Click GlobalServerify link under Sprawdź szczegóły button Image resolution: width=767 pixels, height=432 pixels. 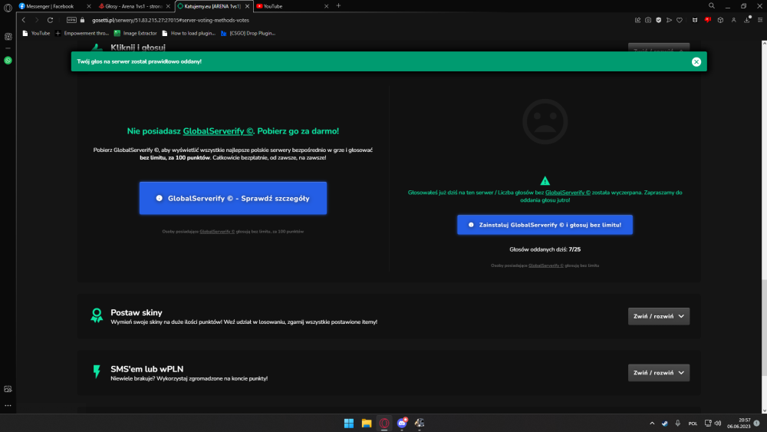pos(217,232)
